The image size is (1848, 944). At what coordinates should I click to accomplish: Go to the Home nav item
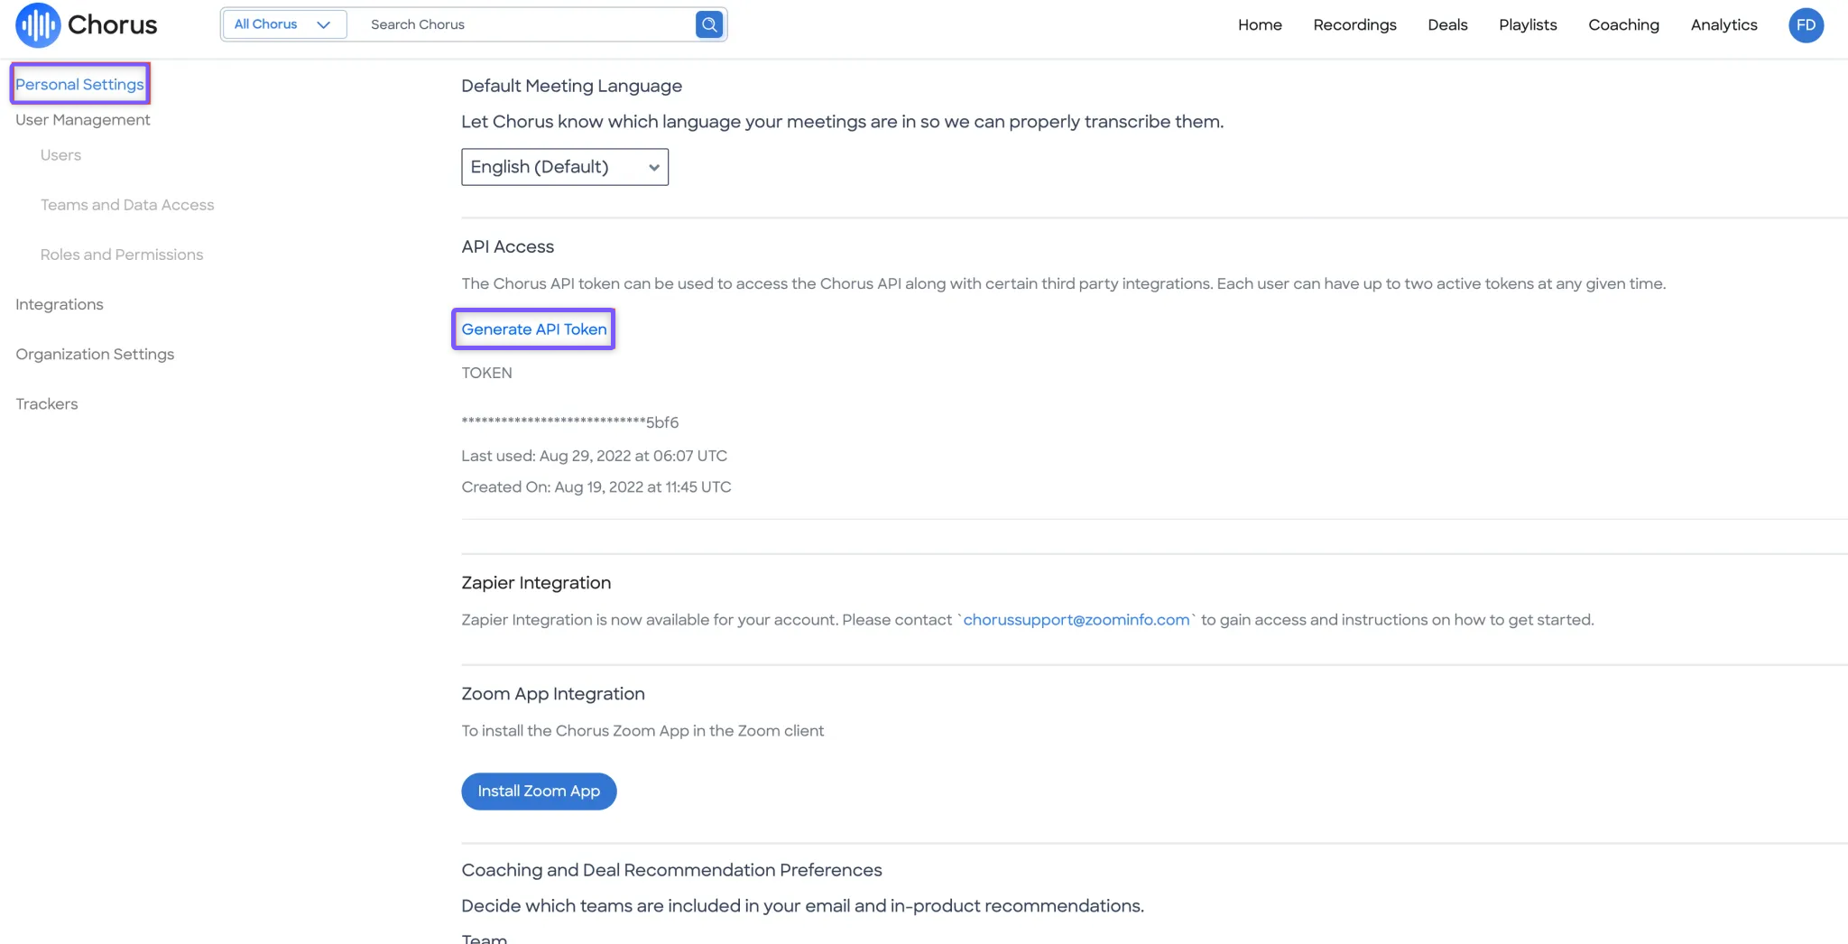coord(1260,24)
